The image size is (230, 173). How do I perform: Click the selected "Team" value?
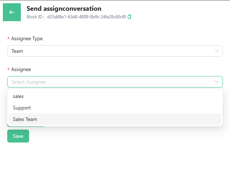(x=17, y=51)
